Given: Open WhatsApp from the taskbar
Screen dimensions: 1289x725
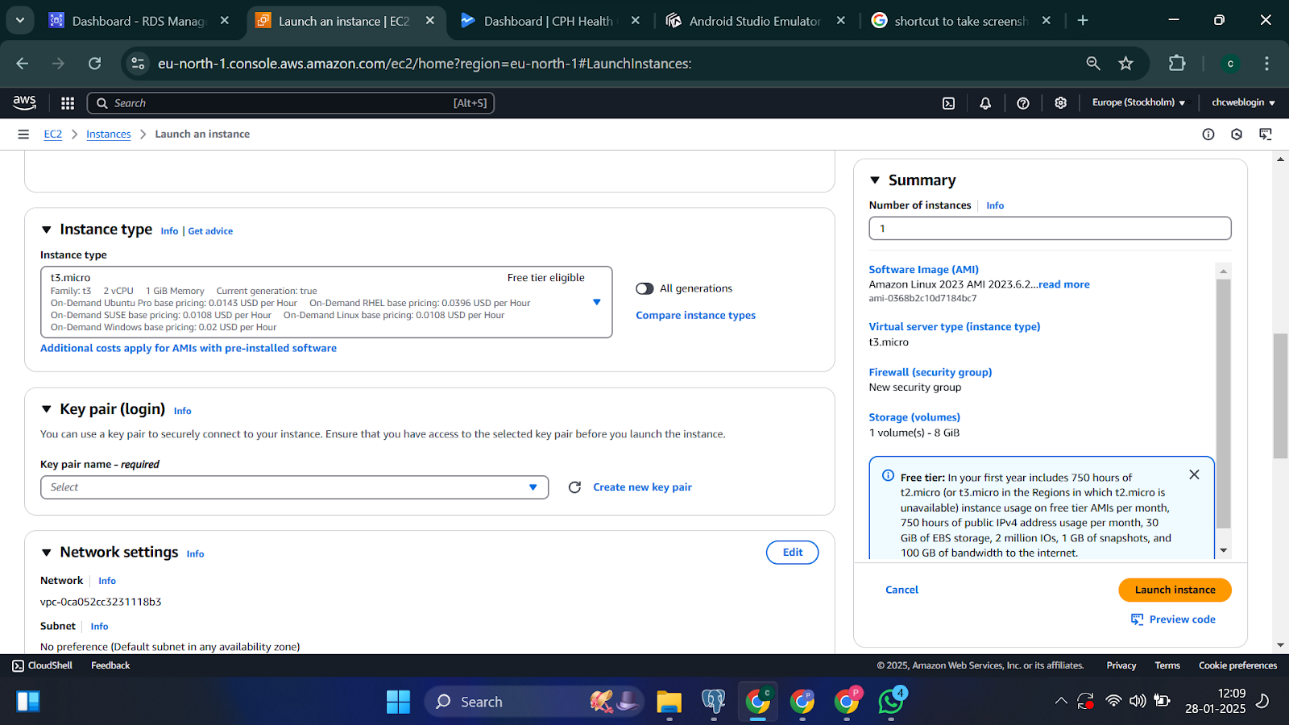Looking at the screenshot, I should [x=891, y=702].
